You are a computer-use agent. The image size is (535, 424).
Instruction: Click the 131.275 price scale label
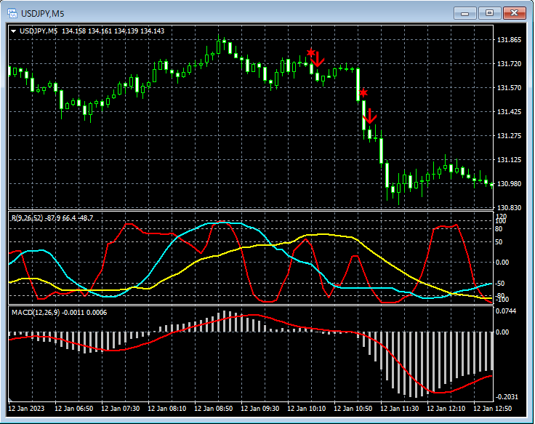[x=509, y=135]
